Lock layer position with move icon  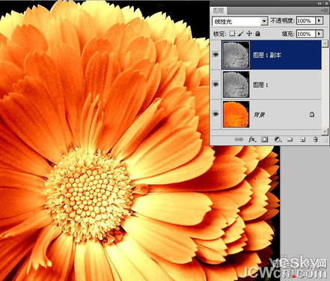point(249,34)
